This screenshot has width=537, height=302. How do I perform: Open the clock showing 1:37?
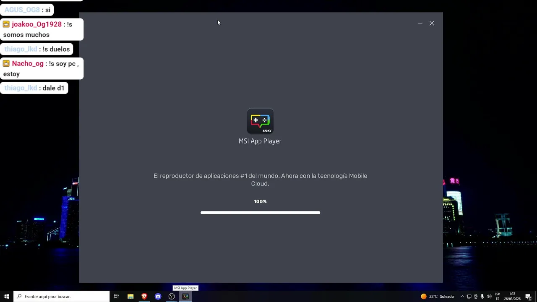coord(512,297)
